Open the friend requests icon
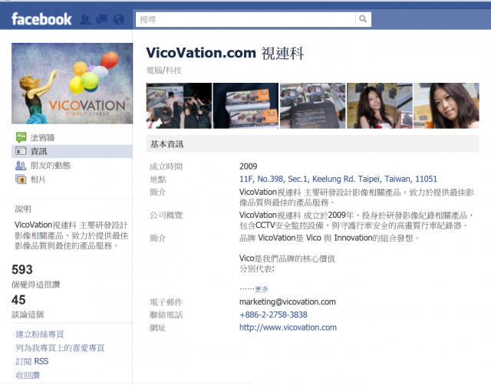The width and height of the screenshot is (491, 385). (85, 19)
